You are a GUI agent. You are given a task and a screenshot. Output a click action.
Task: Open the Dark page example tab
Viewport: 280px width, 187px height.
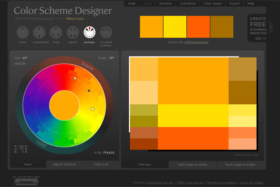point(240,165)
